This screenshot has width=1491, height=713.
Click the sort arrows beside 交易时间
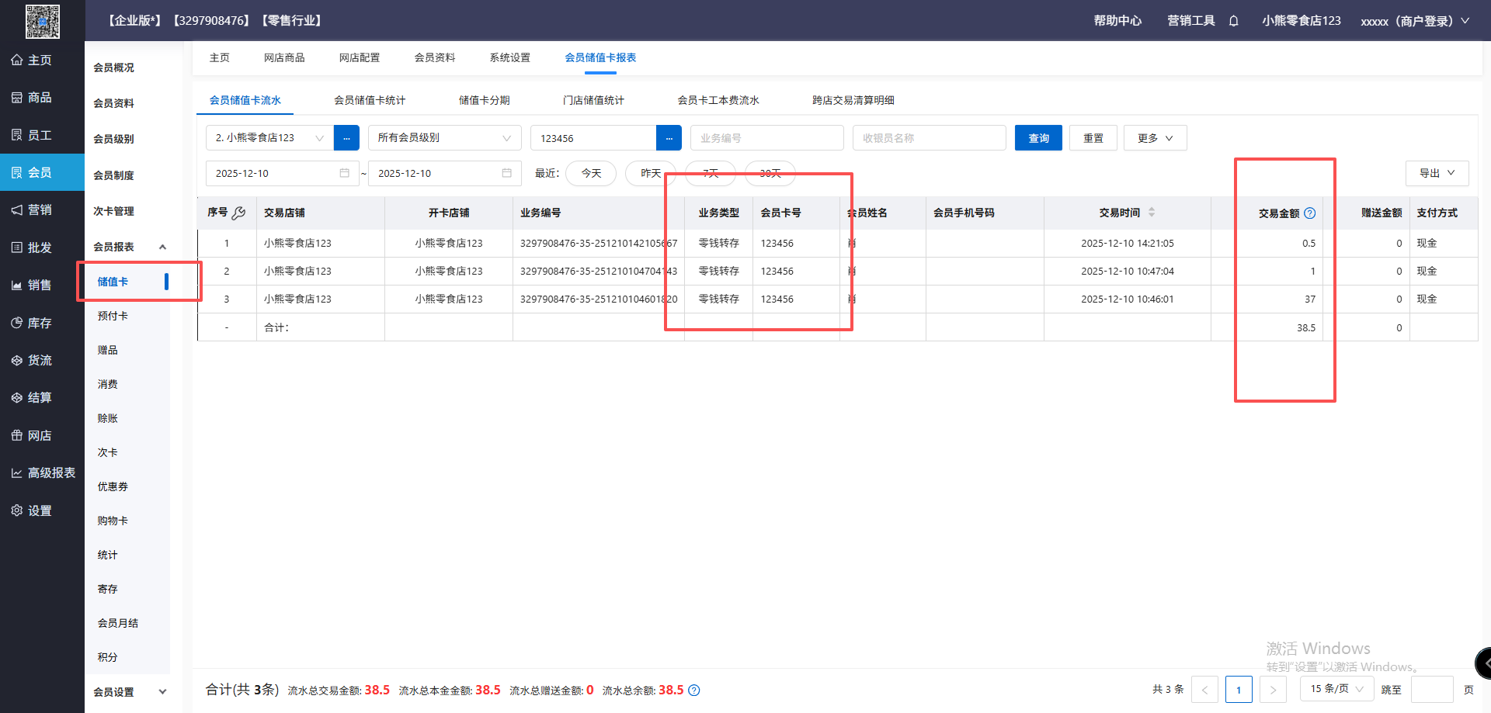tap(1152, 213)
